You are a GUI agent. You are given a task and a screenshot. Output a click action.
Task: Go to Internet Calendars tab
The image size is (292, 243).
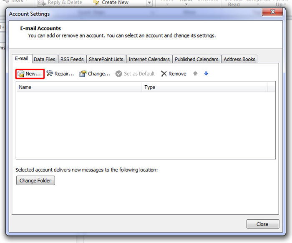149,59
